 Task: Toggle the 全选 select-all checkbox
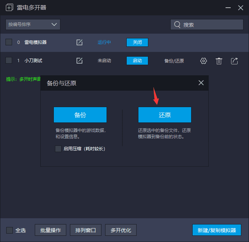(10, 230)
